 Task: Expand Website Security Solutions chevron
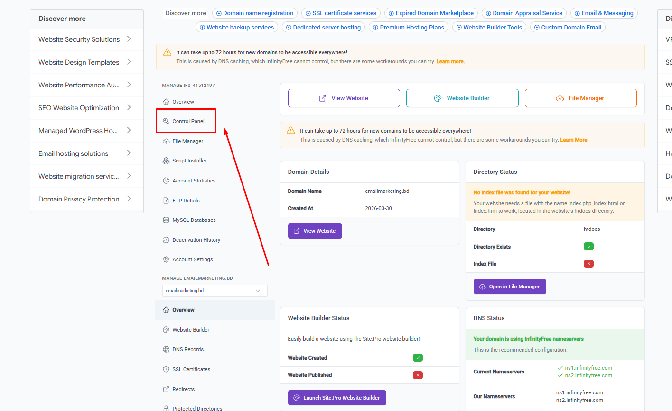tap(129, 39)
